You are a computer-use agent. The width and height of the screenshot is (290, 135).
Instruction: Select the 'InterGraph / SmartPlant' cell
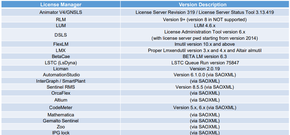tap(61, 81)
